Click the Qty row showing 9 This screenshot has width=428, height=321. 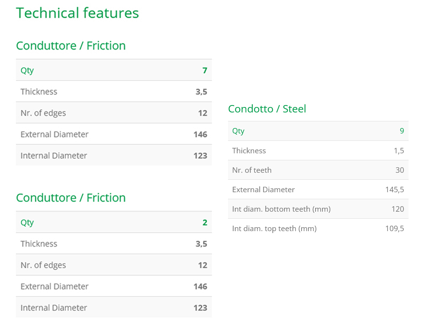pos(318,131)
